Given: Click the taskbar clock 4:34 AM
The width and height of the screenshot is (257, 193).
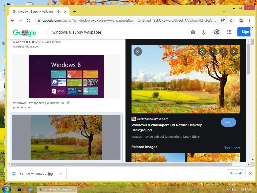Looking at the screenshot, I should pos(246,189).
